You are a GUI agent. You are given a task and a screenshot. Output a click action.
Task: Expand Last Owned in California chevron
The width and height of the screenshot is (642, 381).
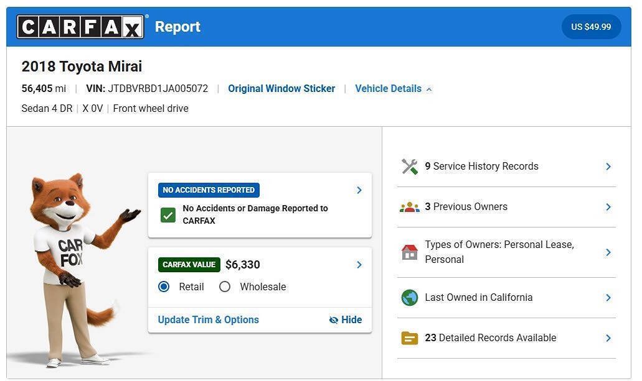pos(608,298)
